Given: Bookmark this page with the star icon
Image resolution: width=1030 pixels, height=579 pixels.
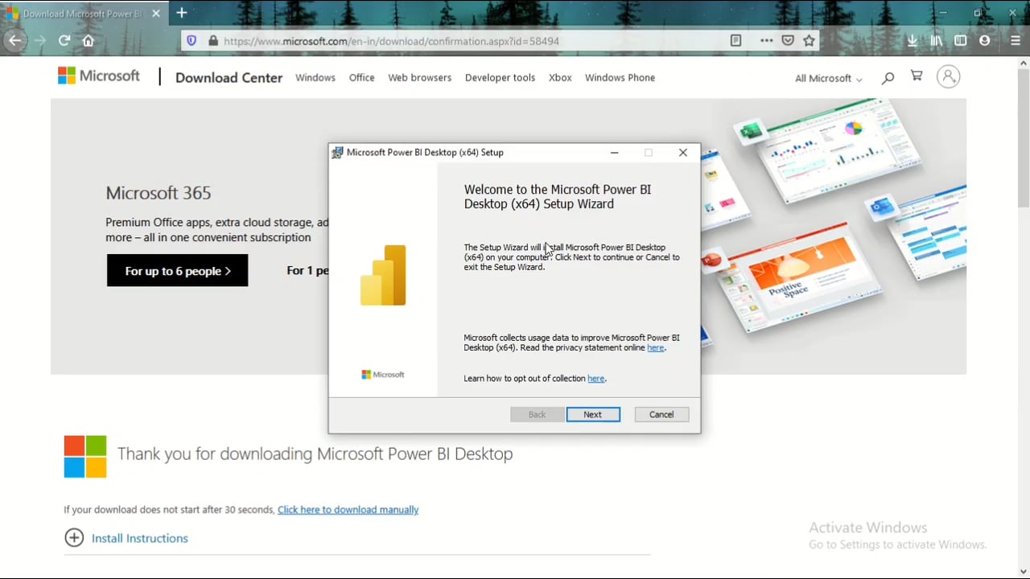Looking at the screenshot, I should point(809,40).
